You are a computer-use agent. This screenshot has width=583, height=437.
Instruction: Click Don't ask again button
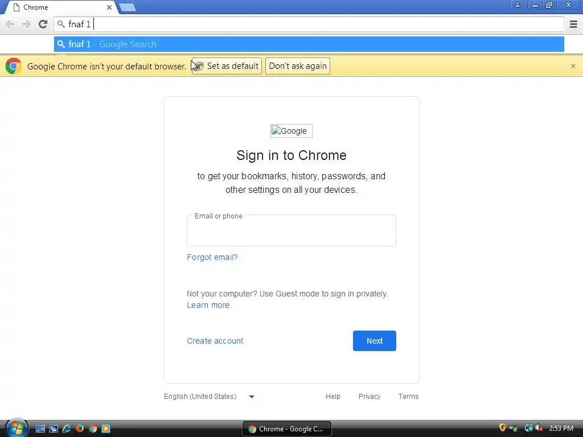tap(298, 66)
